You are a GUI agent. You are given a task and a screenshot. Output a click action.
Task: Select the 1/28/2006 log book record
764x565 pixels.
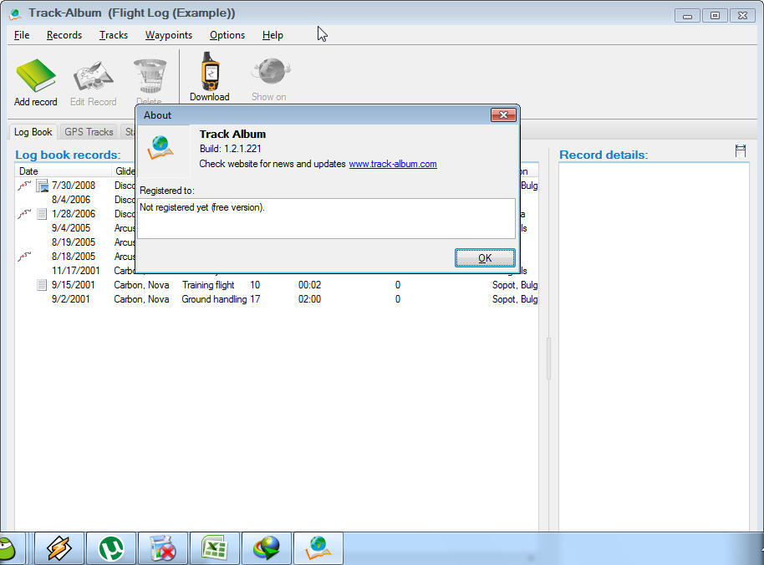click(74, 214)
